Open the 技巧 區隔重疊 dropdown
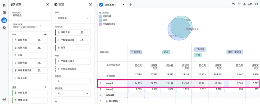This screenshot has height=104, width=260. [73, 18]
